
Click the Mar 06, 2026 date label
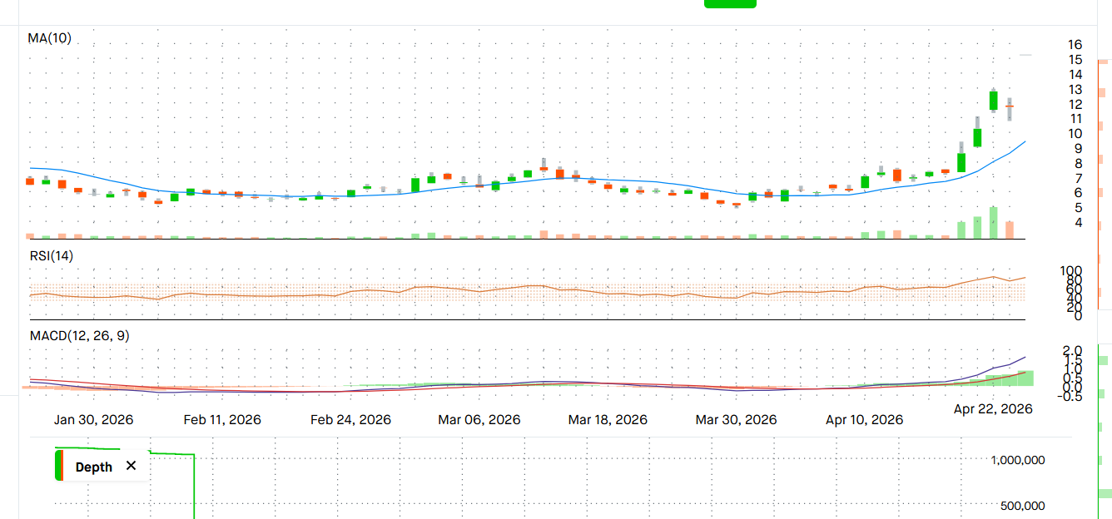click(479, 420)
